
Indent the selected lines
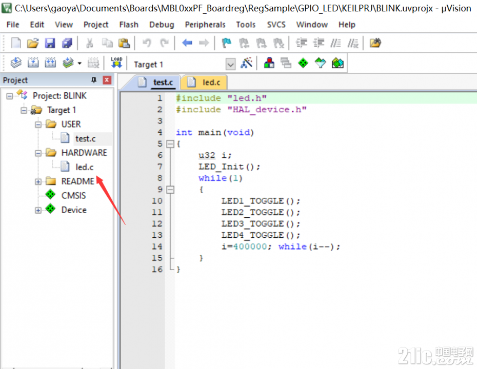[302, 43]
